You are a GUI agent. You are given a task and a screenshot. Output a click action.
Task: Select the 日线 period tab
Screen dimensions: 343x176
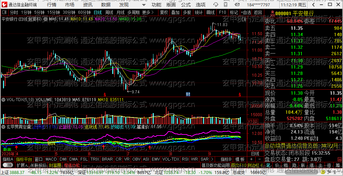pyautogui.click(x=97, y=12)
